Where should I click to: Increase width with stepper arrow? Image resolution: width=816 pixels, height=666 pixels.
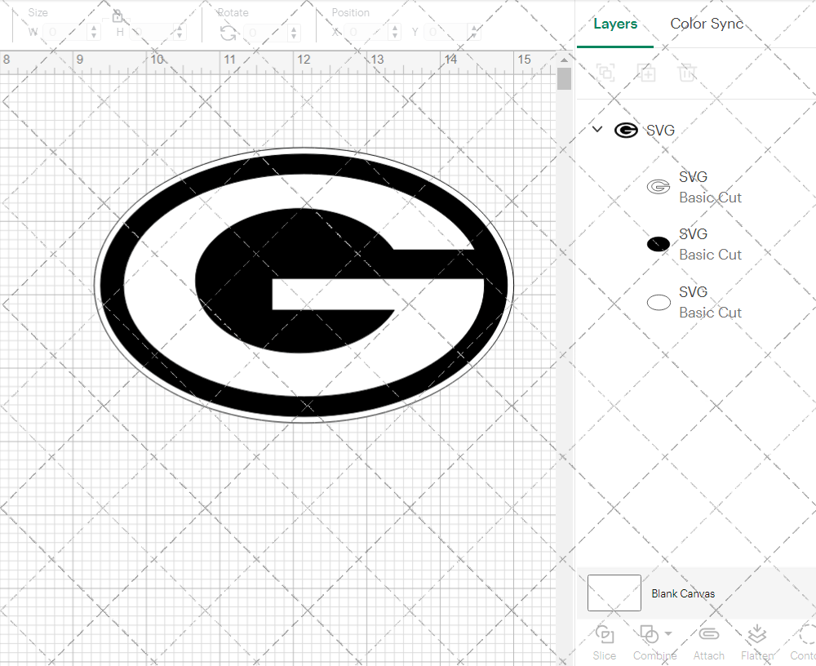[x=94, y=28]
